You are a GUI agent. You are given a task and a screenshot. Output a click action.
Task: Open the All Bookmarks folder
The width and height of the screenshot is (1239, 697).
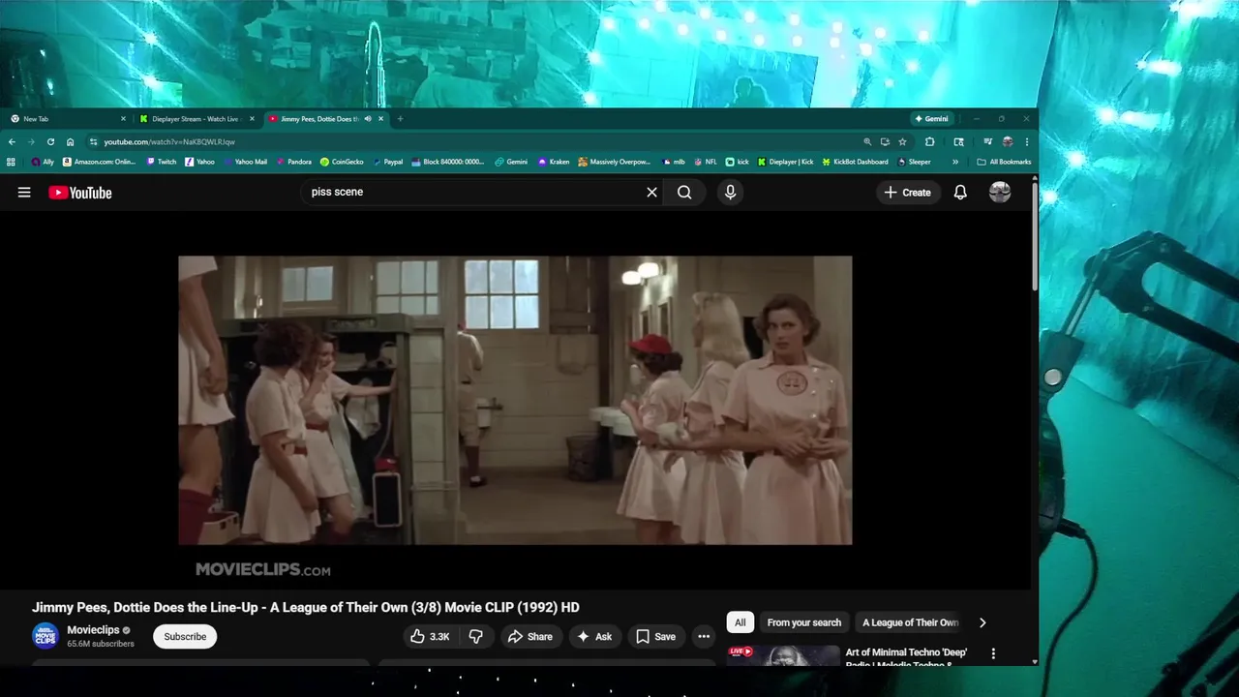[1004, 162]
